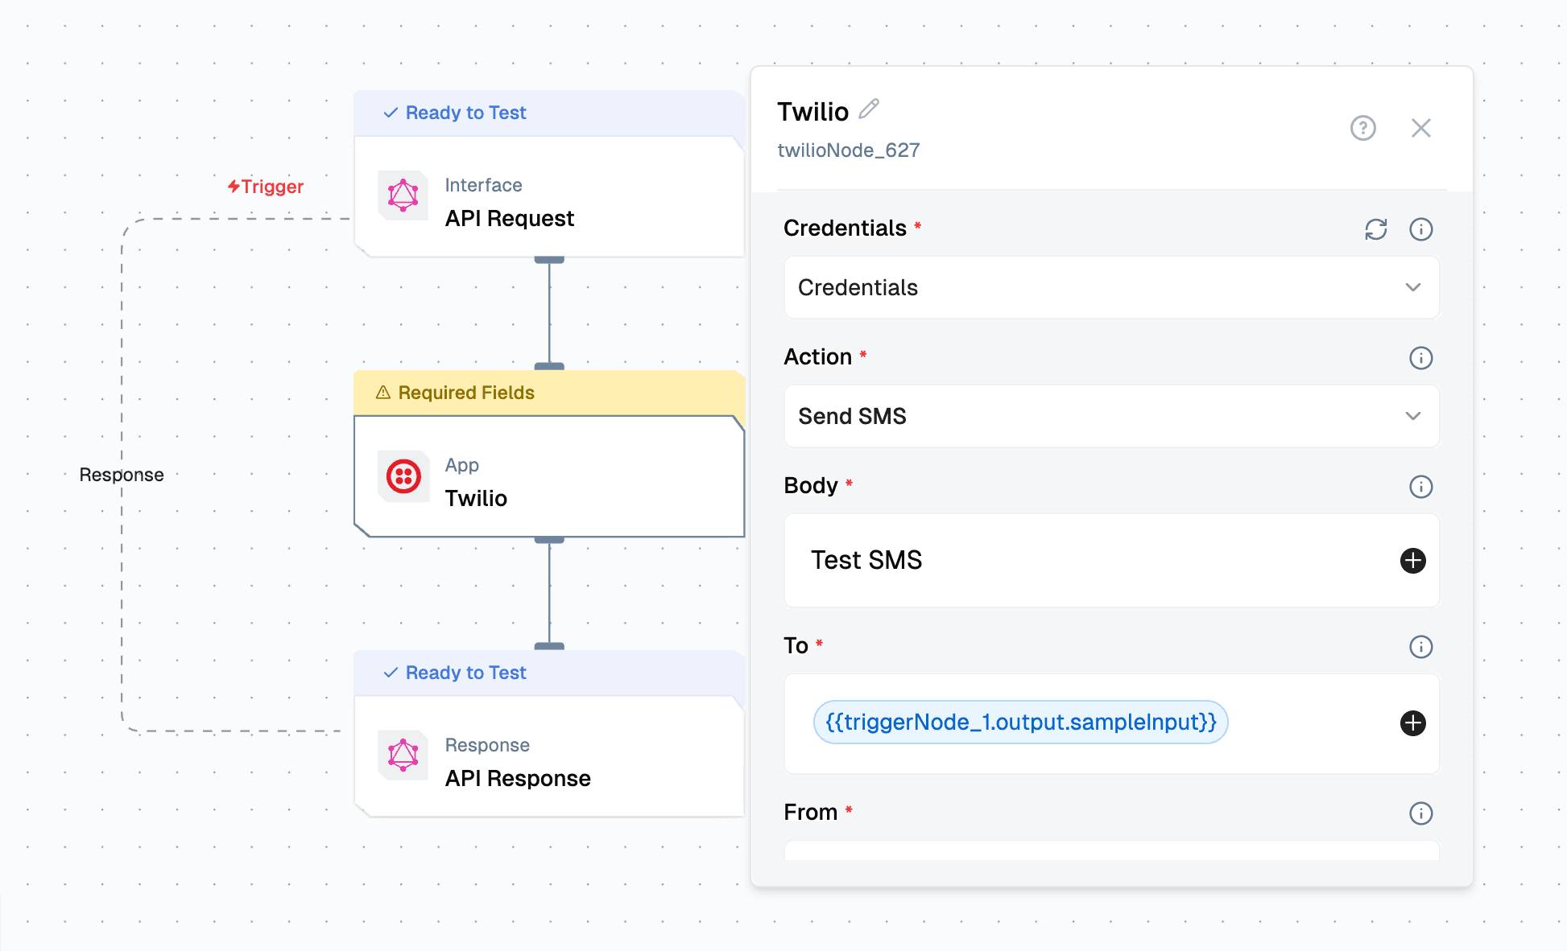Select the Twilio app icon in the workflow
This screenshot has width=1567, height=951.
point(403,475)
